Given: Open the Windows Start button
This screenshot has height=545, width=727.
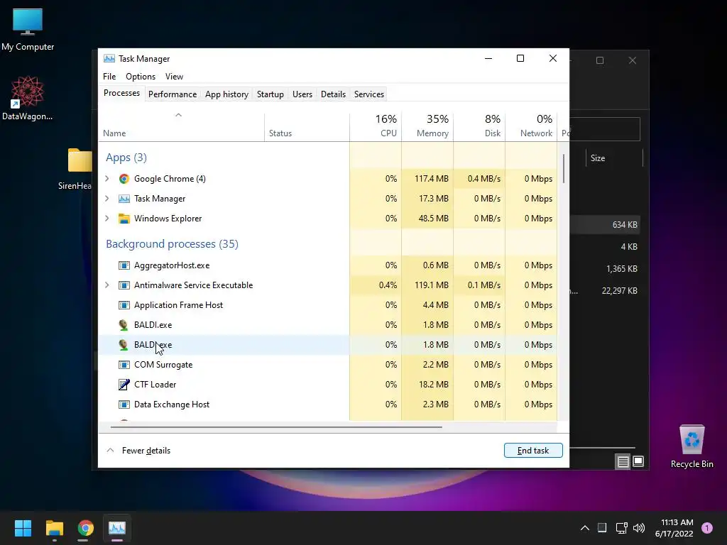Looking at the screenshot, I should (23, 528).
